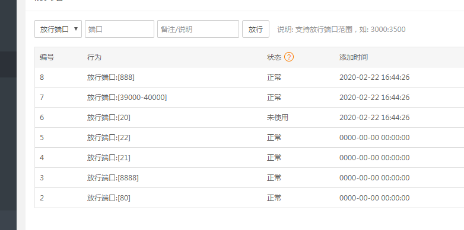Select row text 放行端口:[20]
The width and height of the screenshot is (464, 230).
(x=109, y=117)
